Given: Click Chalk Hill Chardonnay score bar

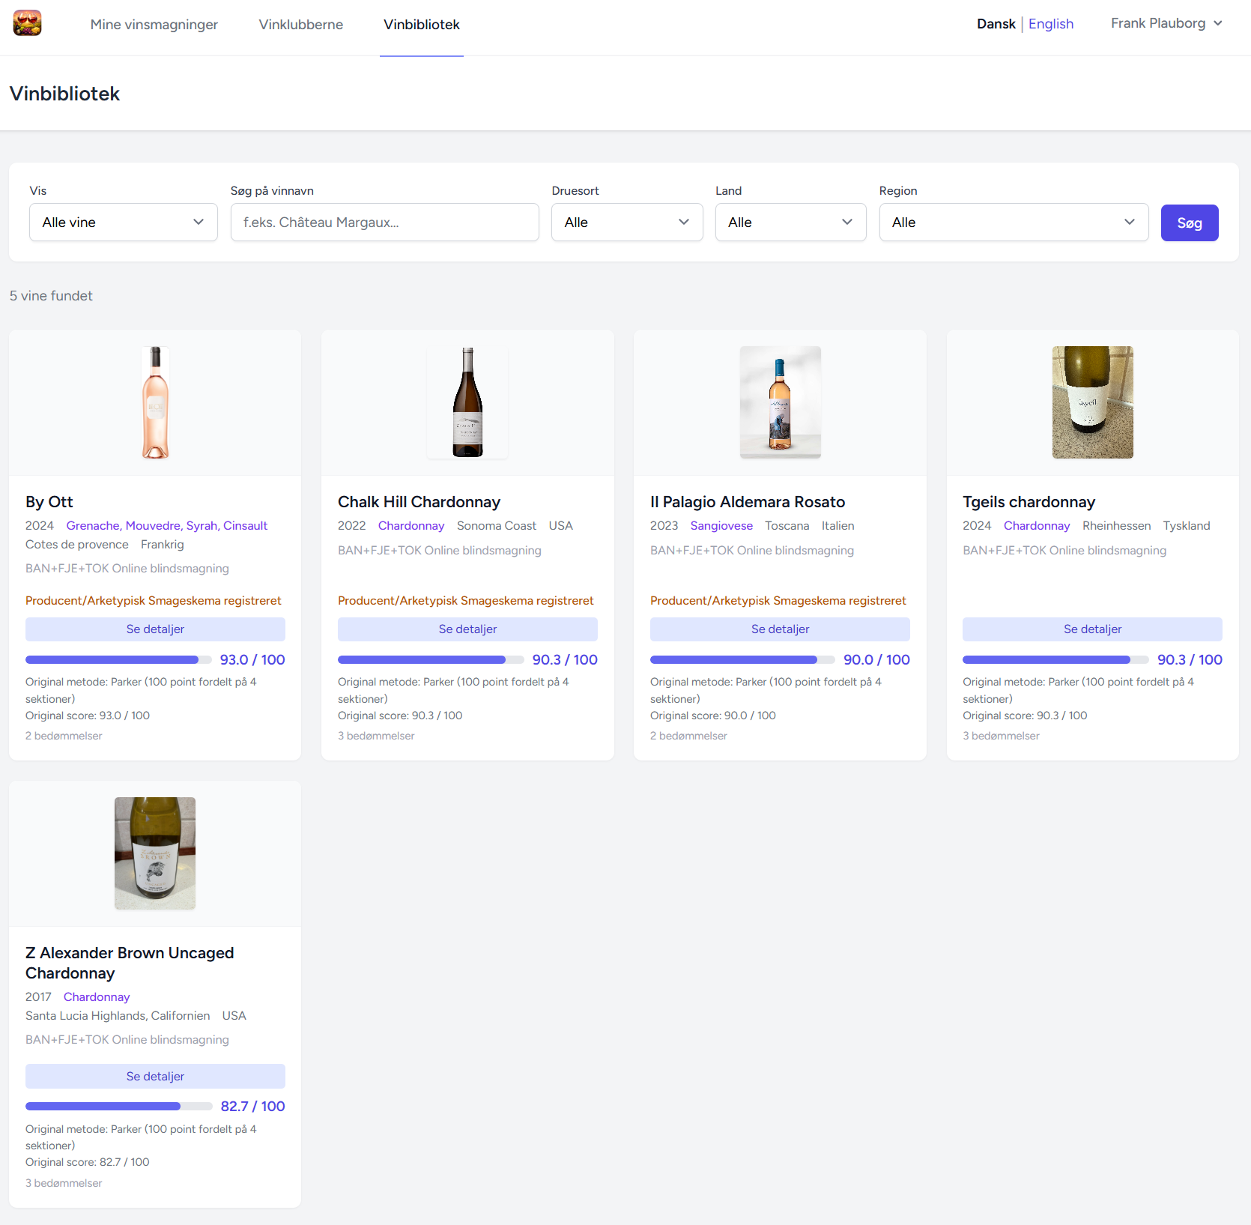Looking at the screenshot, I should [x=431, y=660].
